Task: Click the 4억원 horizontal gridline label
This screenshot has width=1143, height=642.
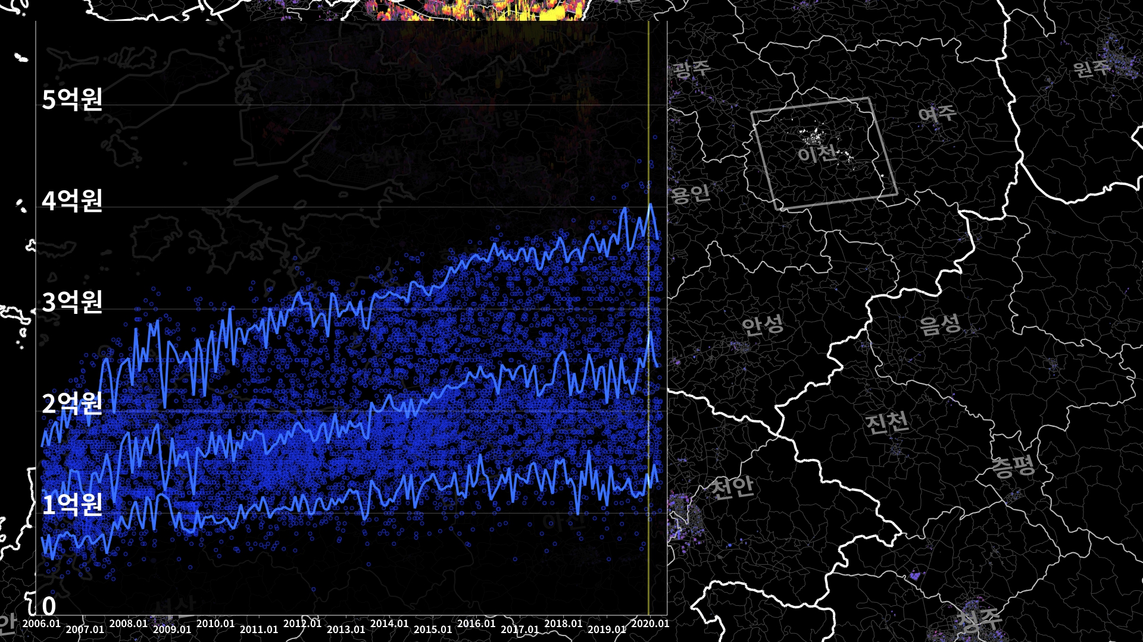Action: [x=72, y=200]
